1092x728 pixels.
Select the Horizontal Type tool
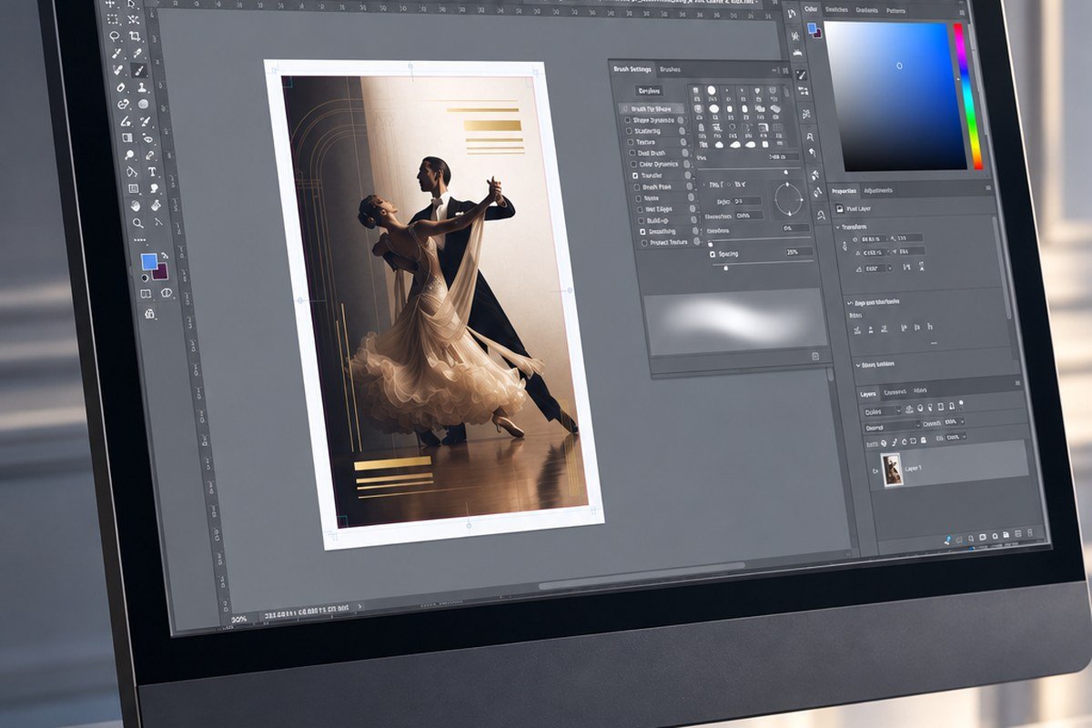[152, 171]
